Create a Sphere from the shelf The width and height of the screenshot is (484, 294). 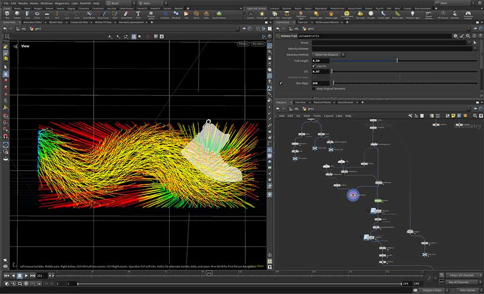[x=18, y=15]
